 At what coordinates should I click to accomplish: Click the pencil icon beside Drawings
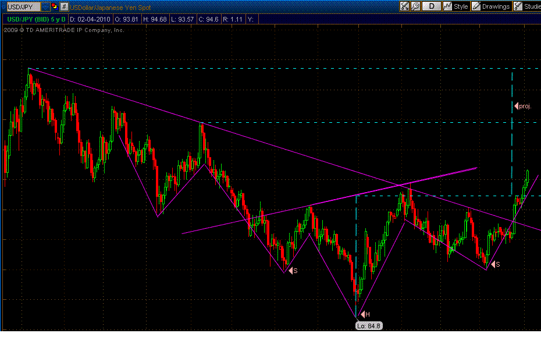476,6
